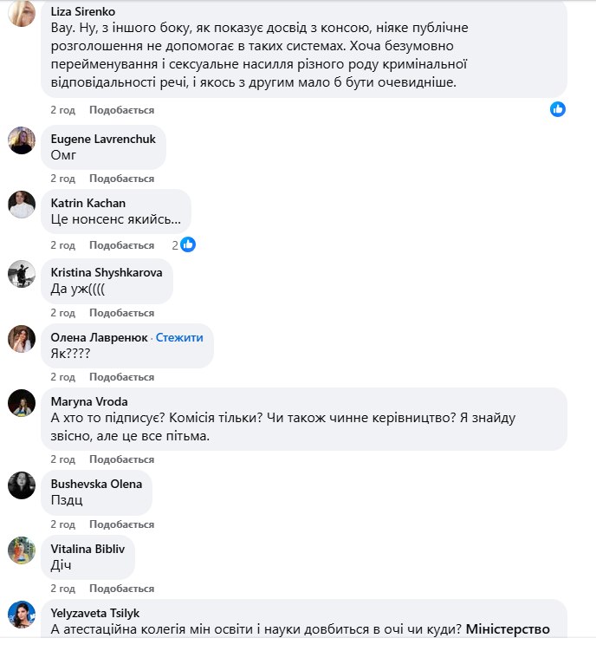Click the like reaction icon on Katrin Kachan's comment

[x=188, y=244]
